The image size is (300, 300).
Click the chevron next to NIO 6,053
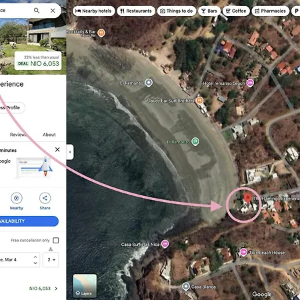56,289
